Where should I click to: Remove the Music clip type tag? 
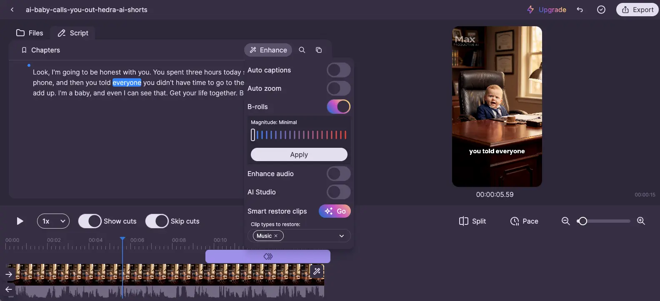(276, 236)
